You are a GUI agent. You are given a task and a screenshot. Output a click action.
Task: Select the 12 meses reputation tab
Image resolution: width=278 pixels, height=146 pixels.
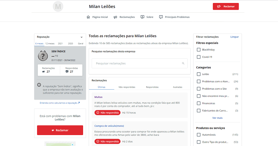click(x=50, y=43)
